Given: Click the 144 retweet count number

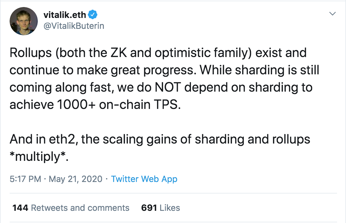Looking at the screenshot, I should coord(20,208).
